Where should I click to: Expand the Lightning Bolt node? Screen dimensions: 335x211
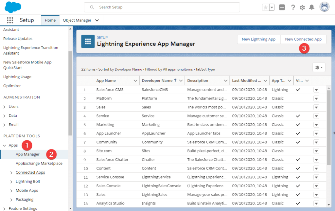pos(11,182)
